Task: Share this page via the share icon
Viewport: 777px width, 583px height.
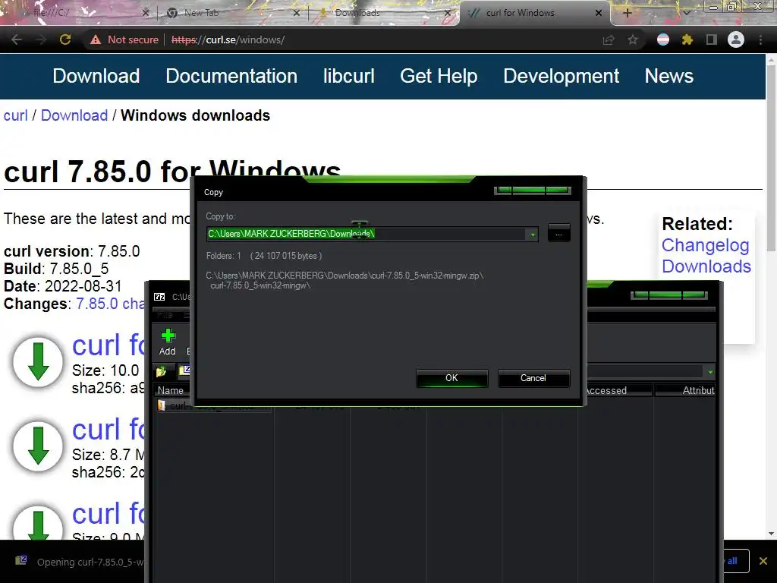Action: click(x=608, y=39)
